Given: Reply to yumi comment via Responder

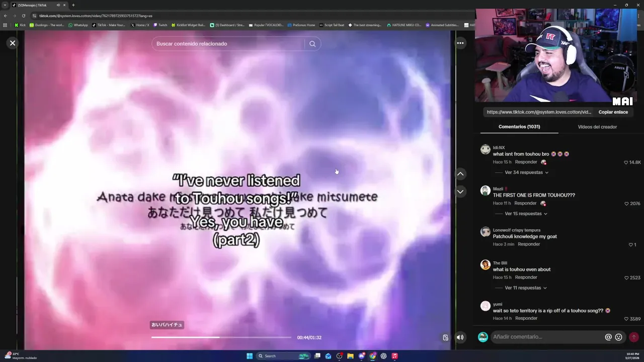Looking at the screenshot, I should click(526, 318).
